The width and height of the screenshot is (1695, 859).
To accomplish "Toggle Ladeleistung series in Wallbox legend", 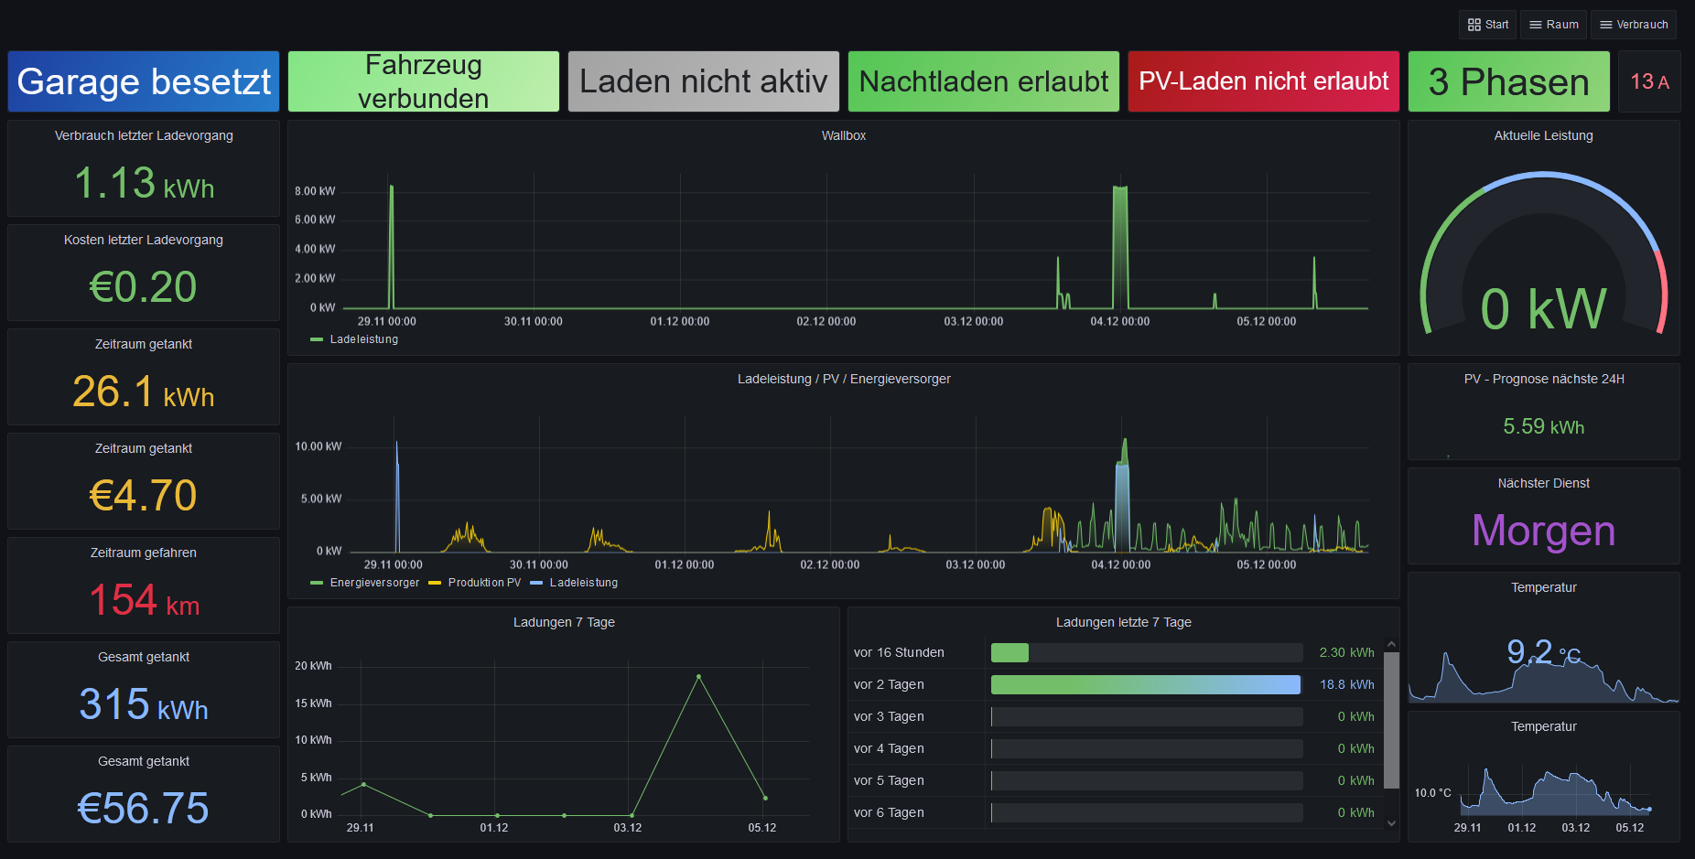I will [x=354, y=339].
